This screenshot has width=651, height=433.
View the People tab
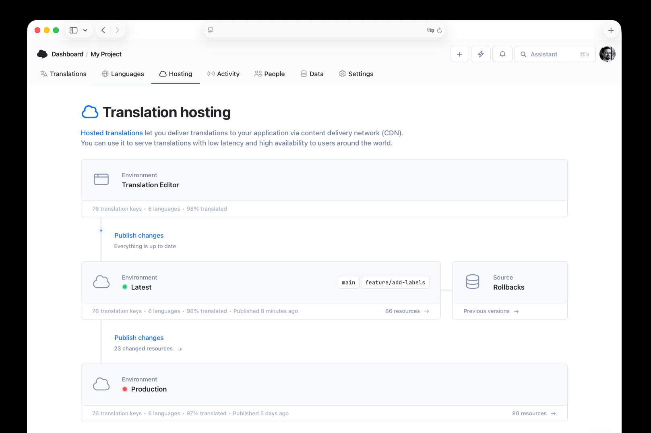pos(270,74)
